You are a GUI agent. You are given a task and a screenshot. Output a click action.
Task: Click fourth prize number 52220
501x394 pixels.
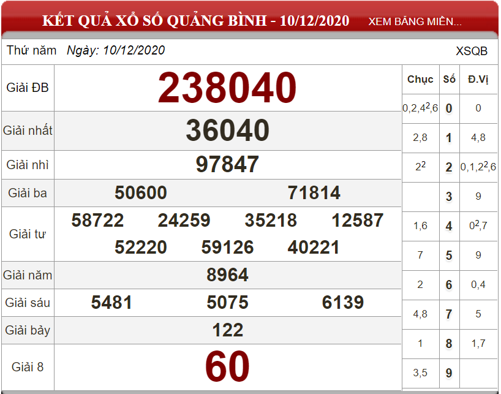click(141, 248)
